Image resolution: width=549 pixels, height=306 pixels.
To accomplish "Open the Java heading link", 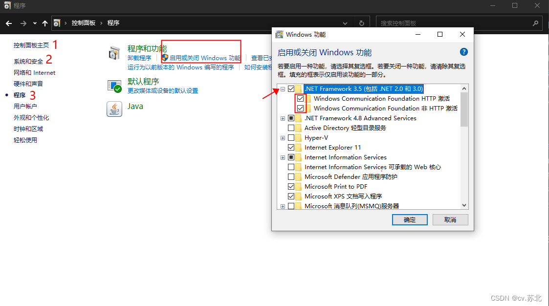I will coord(135,106).
